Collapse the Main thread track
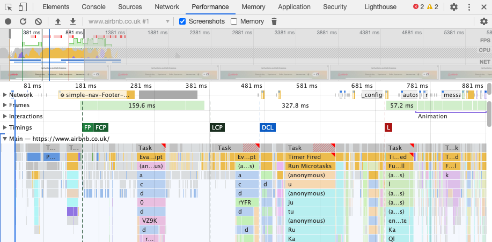Image resolution: width=492 pixels, height=242 pixels. point(5,139)
